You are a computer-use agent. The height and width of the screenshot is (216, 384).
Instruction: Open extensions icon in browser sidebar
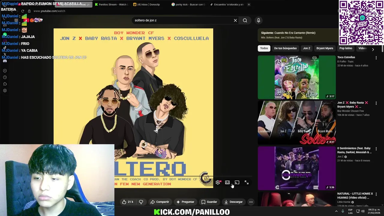[x=5, y=84]
